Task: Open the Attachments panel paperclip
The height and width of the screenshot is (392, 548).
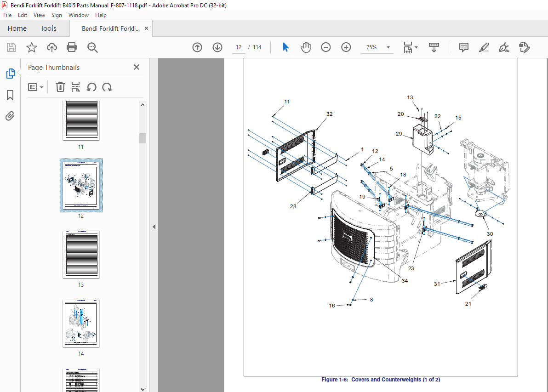Action: (x=10, y=116)
